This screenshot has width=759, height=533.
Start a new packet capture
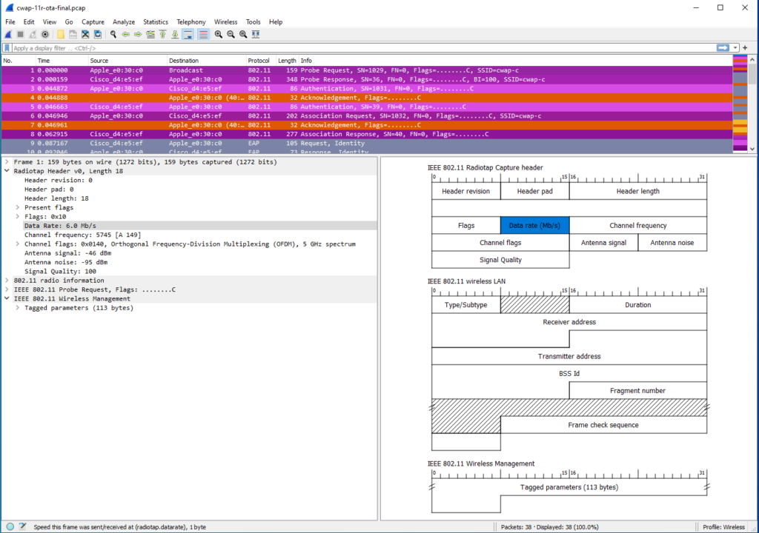(x=7, y=34)
